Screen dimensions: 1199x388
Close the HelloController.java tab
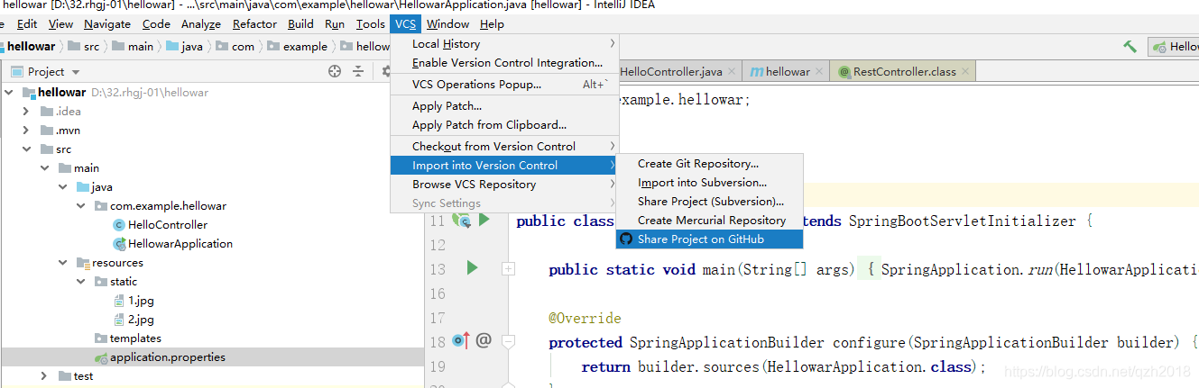click(x=731, y=72)
